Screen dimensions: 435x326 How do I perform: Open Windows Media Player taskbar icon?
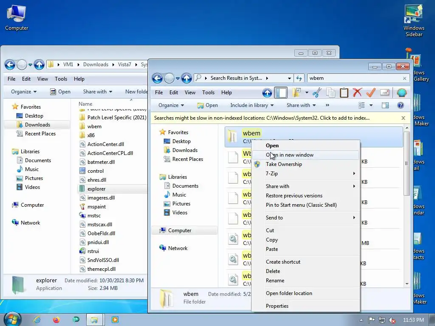115,320
